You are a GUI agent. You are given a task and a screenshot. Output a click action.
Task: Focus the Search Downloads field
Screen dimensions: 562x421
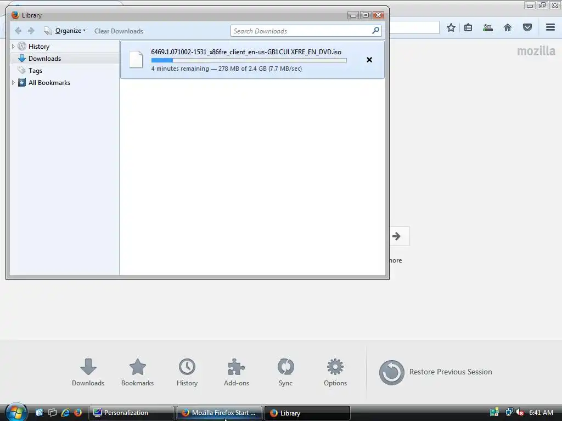(306, 31)
